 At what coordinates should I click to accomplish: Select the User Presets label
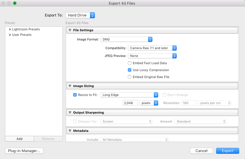pyautogui.click(x=22, y=35)
